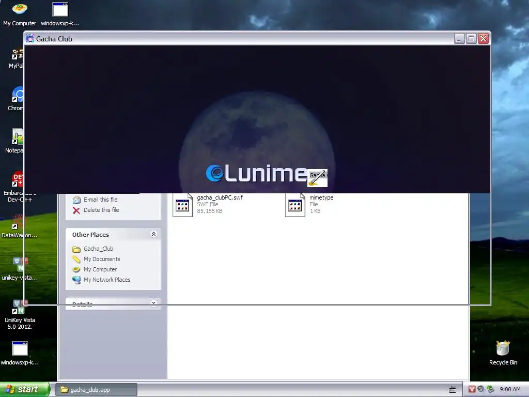Click the gacha_clubPC.swf file name
This screenshot has width=529, height=397.
tap(220, 197)
